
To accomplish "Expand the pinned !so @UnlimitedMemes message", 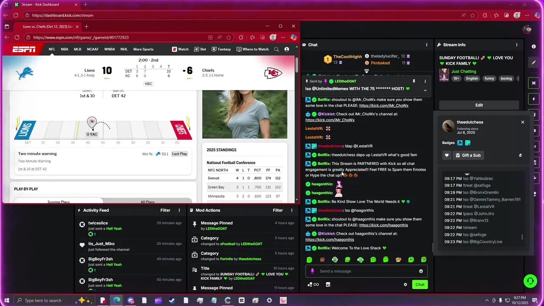I will [425, 90].
